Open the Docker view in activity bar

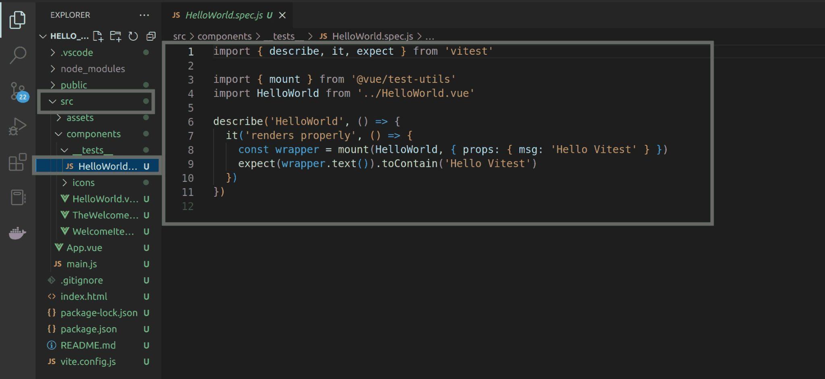18,233
